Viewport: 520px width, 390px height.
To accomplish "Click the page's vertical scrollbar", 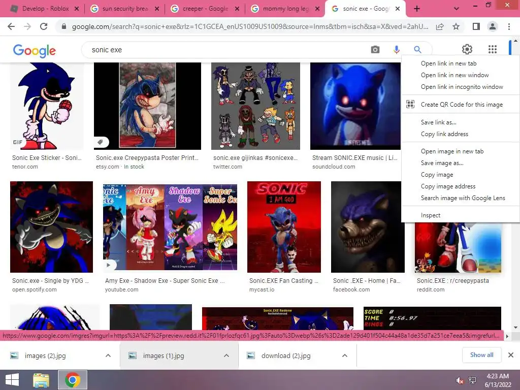I will [x=516, y=184].
